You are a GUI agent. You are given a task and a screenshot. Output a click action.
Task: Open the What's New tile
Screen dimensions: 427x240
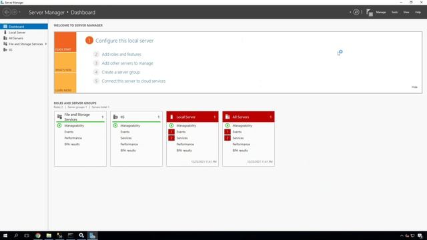tap(65, 63)
